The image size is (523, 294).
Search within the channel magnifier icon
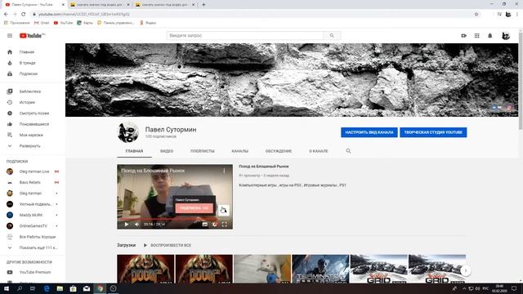[x=348, y=151]
